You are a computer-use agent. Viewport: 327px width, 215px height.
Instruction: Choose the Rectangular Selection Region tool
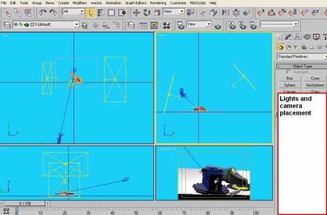point(111,13)
